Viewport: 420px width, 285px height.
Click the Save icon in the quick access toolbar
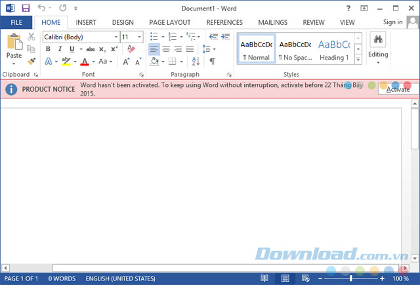[x=26, y=8]
